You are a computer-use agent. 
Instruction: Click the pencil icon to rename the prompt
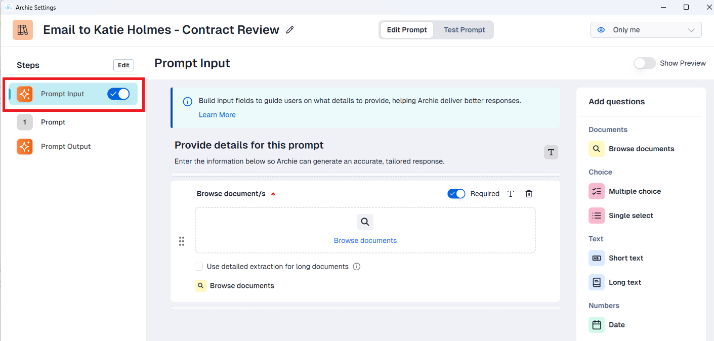pyautogui.click(x=290, y=30)
